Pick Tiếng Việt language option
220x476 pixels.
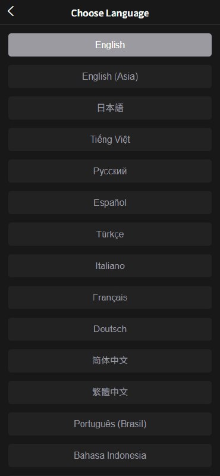point(110,140)
